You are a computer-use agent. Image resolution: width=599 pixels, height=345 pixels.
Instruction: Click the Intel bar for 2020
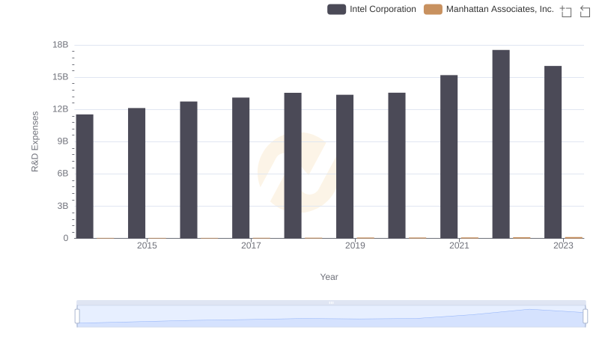pos(397,165)
